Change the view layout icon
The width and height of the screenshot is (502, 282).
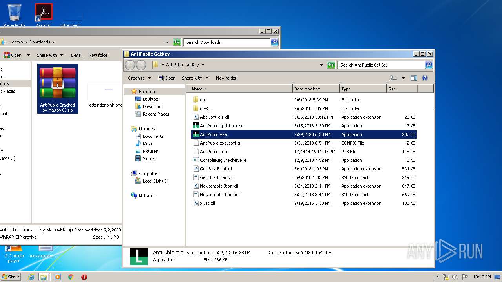[x=393, y=78]
